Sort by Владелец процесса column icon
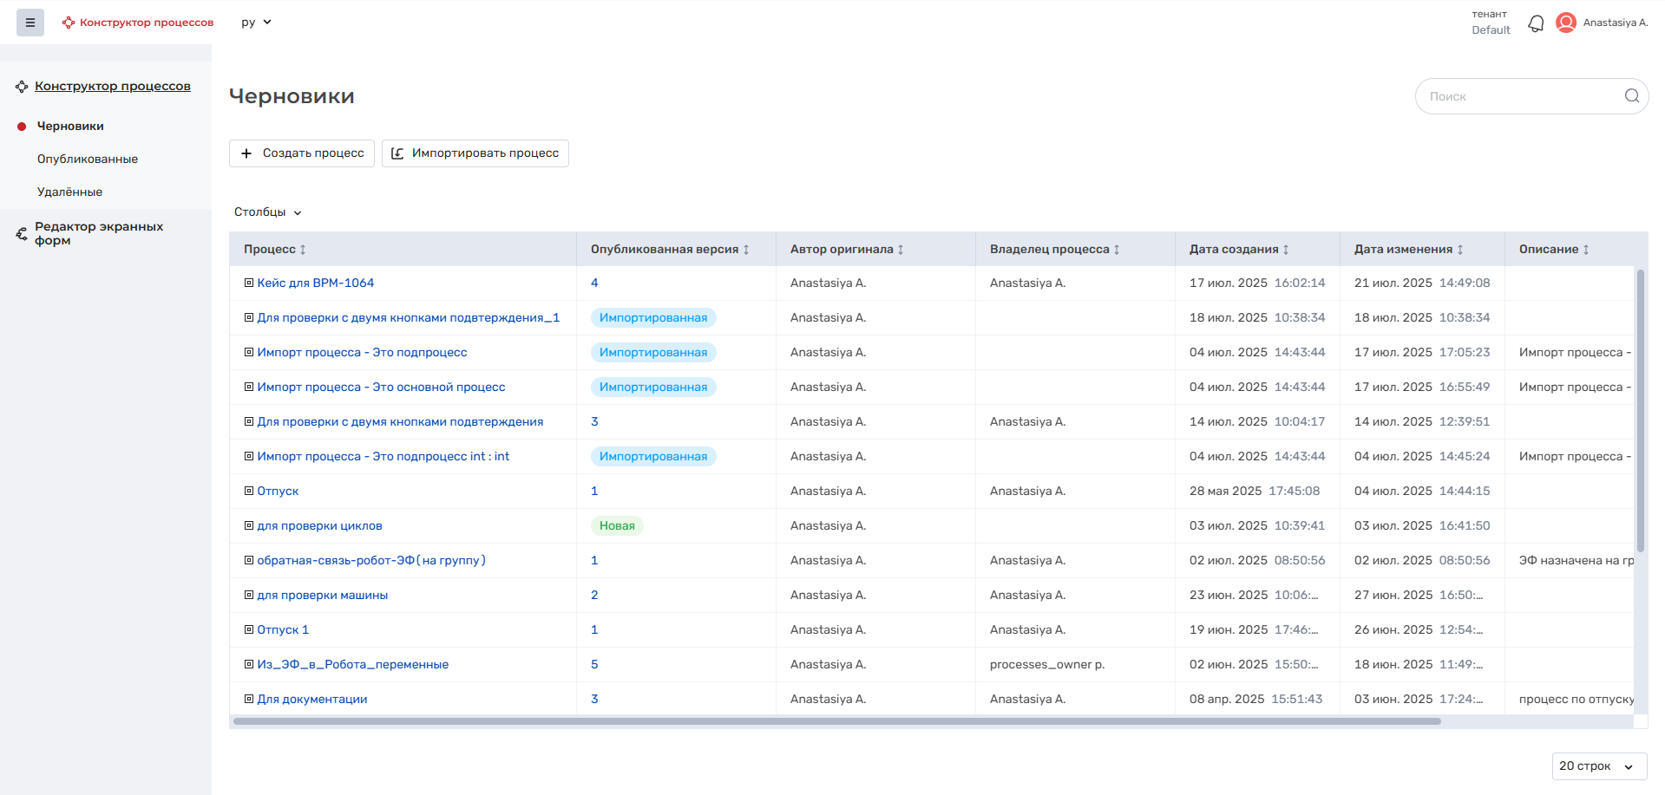Image resolution: width=1665 pixels, height=795 pixels. (1117, 250)
